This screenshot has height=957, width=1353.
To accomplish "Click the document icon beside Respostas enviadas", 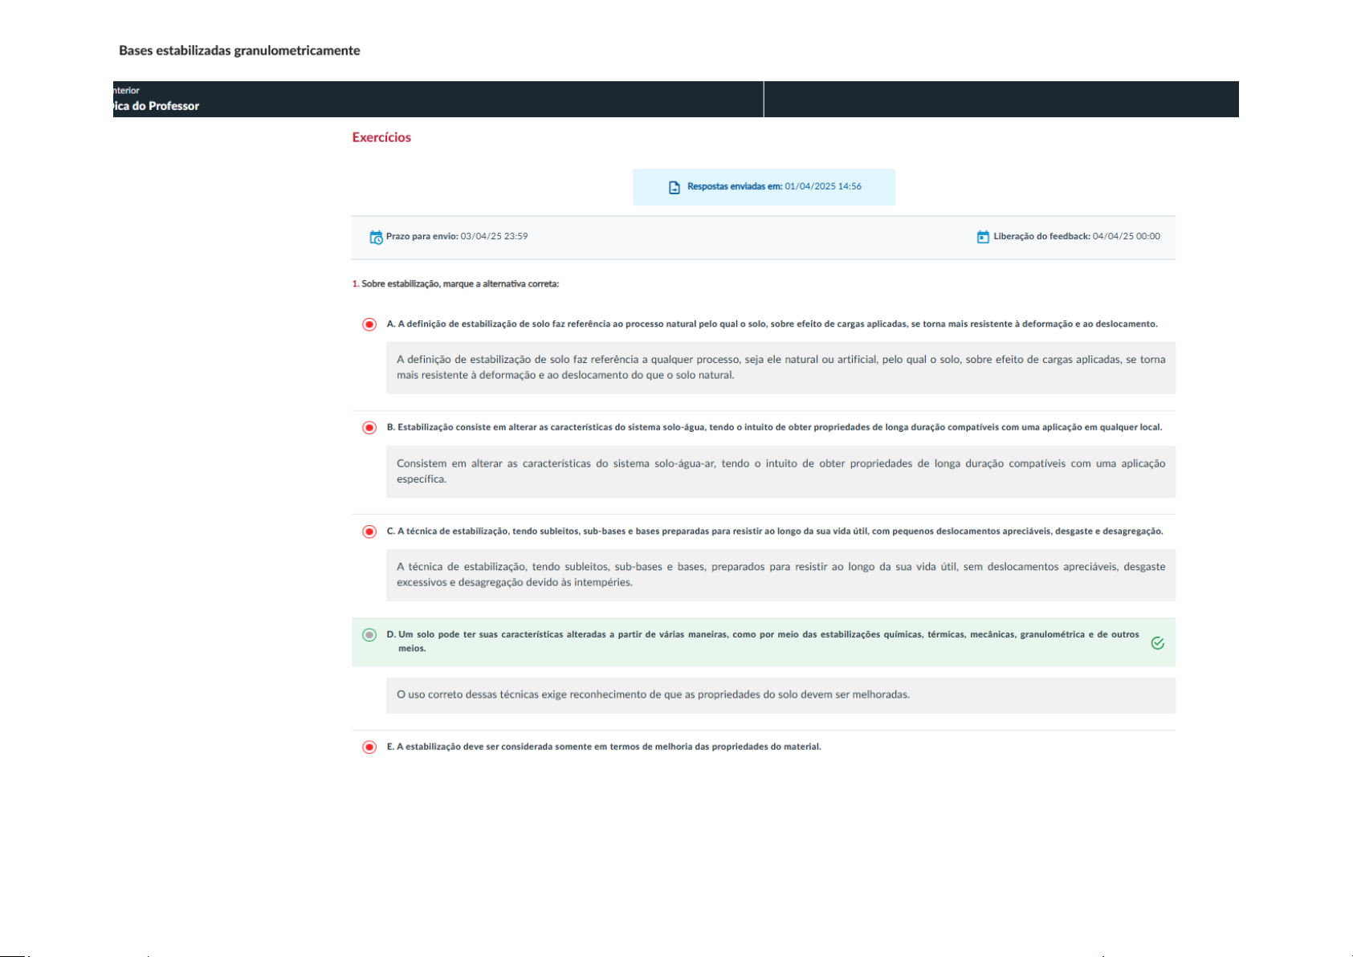I will coord(674,187).
